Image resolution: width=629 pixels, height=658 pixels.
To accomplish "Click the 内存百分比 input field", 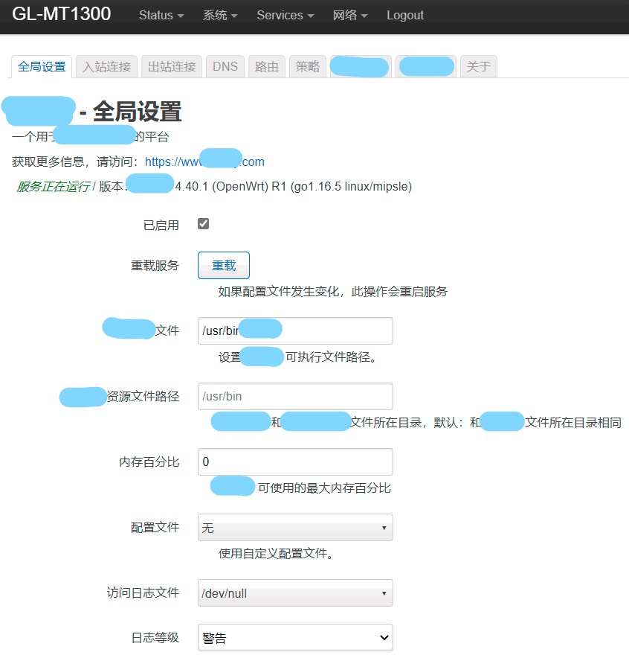I will (294, 461).
